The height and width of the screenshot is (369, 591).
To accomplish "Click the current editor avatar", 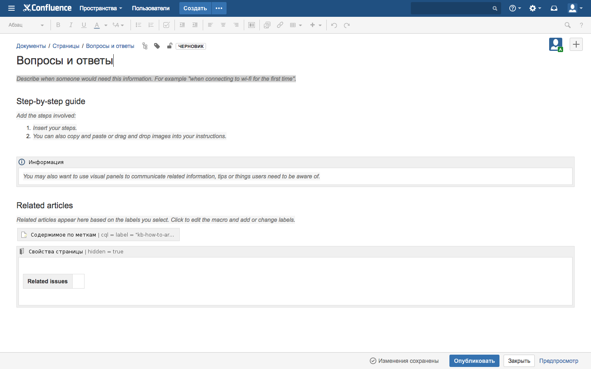I will click(556, 44).
